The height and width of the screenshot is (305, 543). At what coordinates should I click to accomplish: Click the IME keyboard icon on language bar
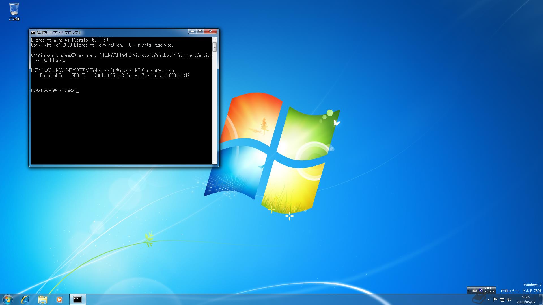click(x=474, y=291)
